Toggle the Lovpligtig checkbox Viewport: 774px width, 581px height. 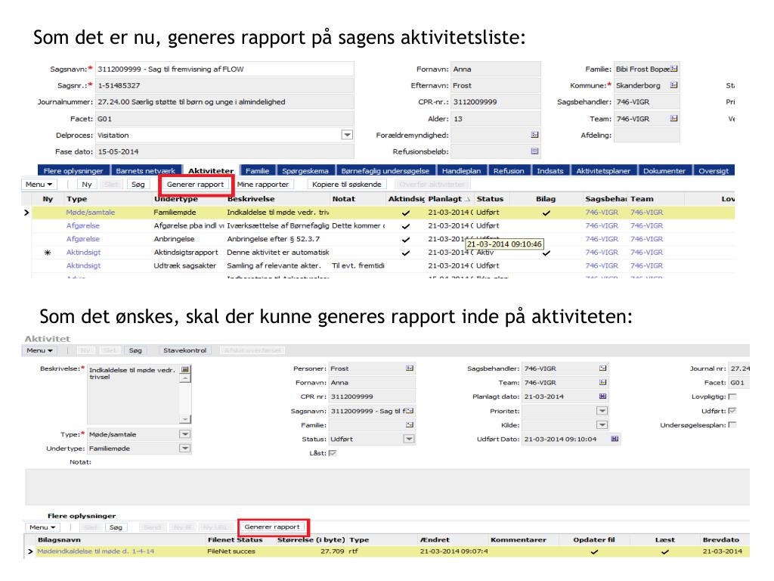(732, 396)
